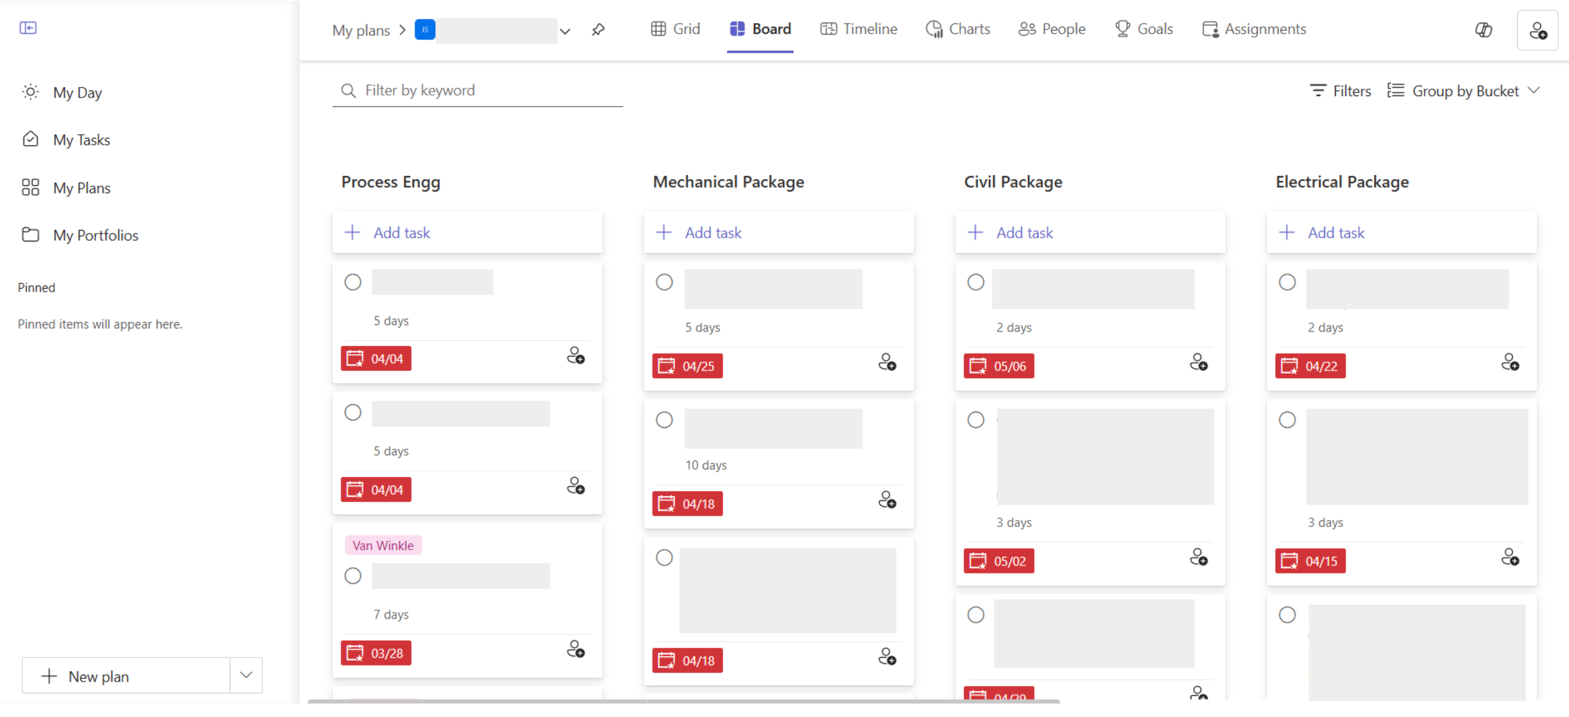
Task: Open the Goals tab
Action: 1143,29
